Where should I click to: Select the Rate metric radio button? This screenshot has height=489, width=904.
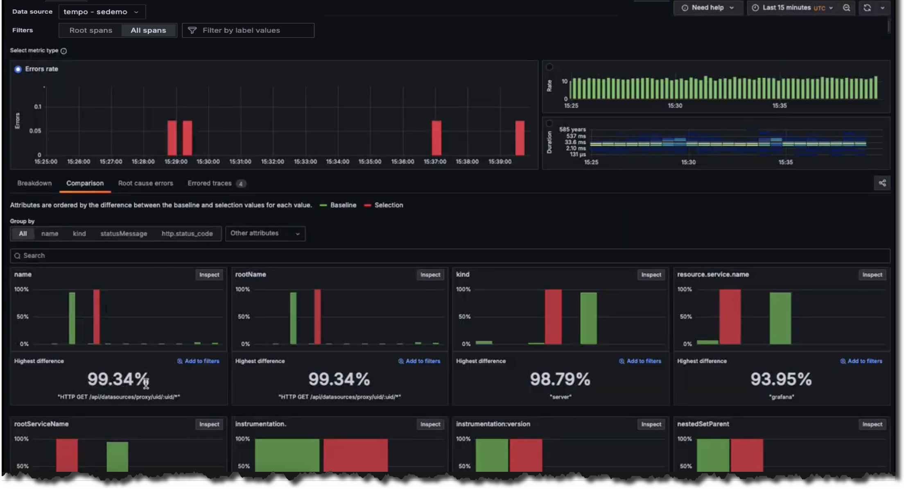click(x=549, y=67)
